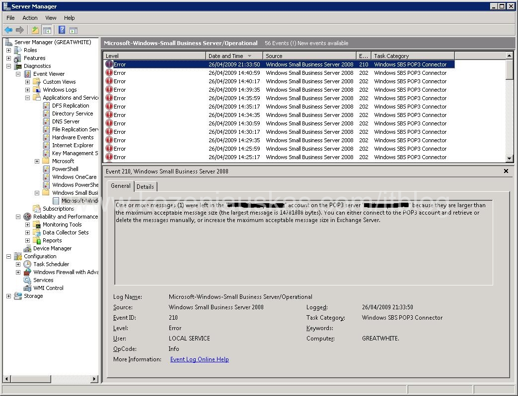This screenshot has height=396, width=518.
Task: Click the Back arrow toolbar icon
Action: [8, 30]
